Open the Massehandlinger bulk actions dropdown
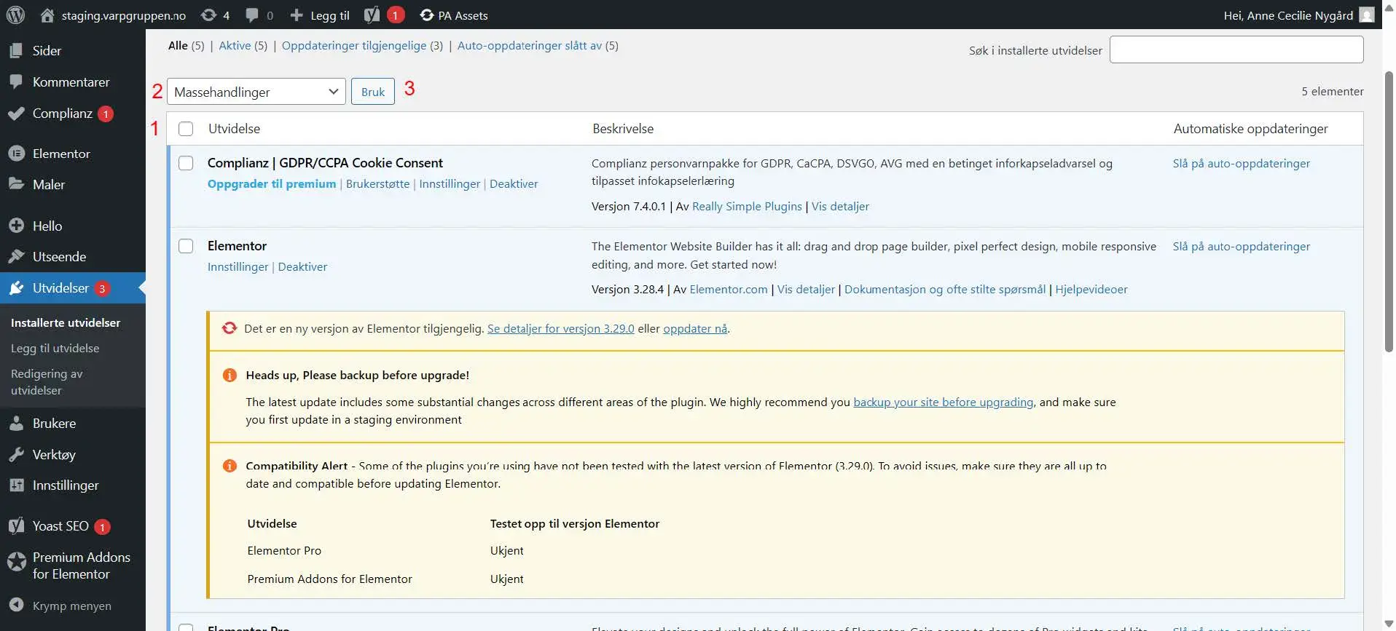Viewport: 1396px width, 631px height. 256,92
